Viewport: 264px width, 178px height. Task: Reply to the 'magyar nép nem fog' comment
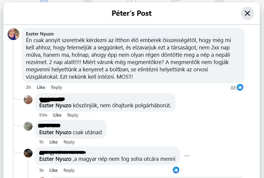[x=69, y=170]
